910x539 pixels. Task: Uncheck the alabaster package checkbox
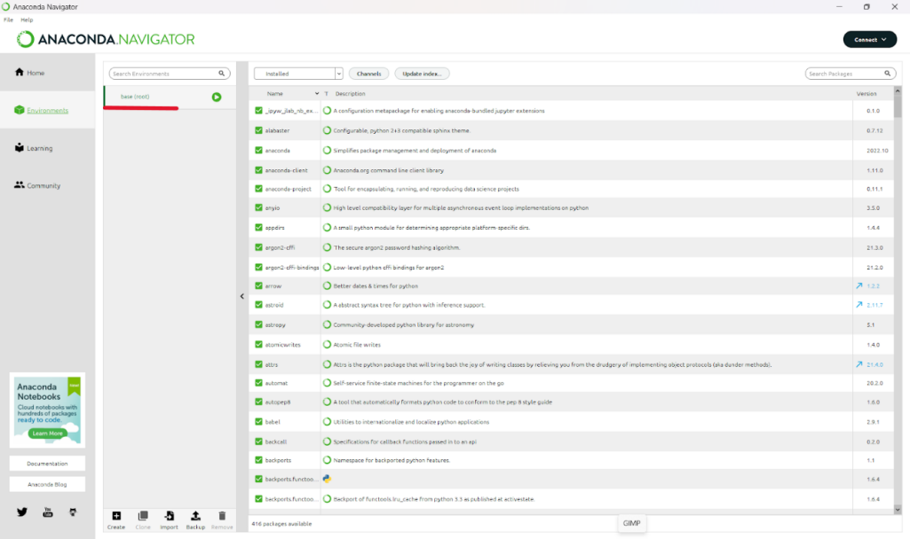(x=259, y=130)
